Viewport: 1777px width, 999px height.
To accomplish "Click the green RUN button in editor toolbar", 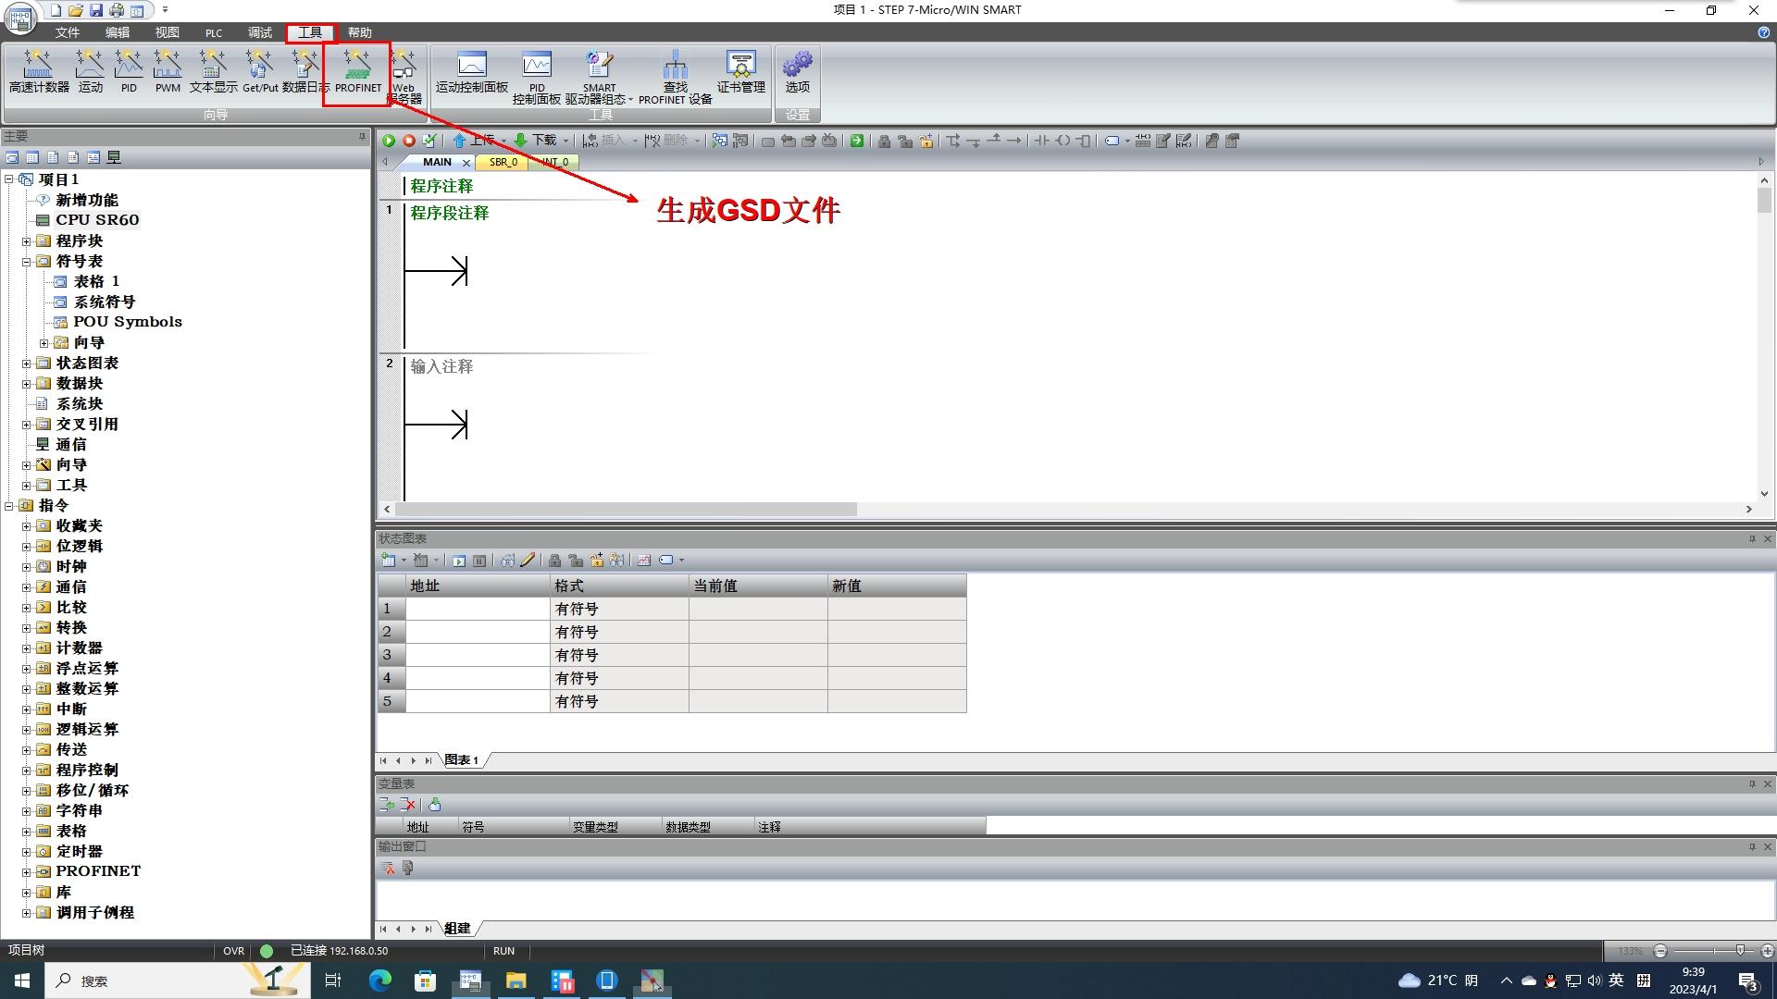I will [x=389, y=141].
